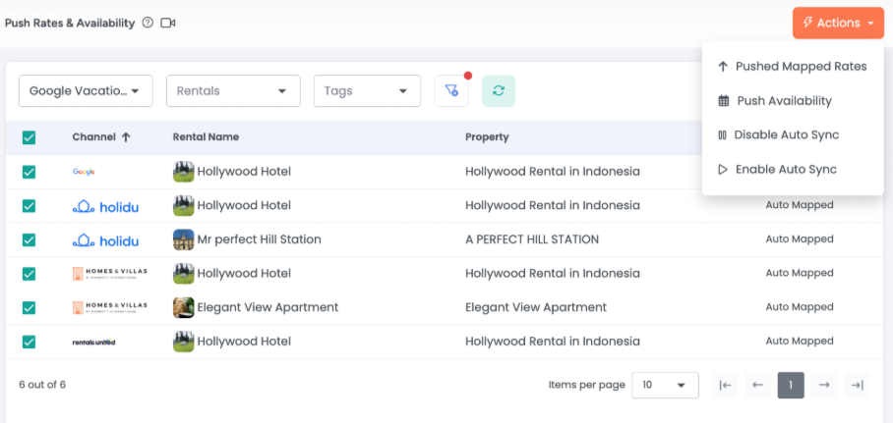Go to the previous page arrow
The image size is (893, 423).
click(757, 385)
